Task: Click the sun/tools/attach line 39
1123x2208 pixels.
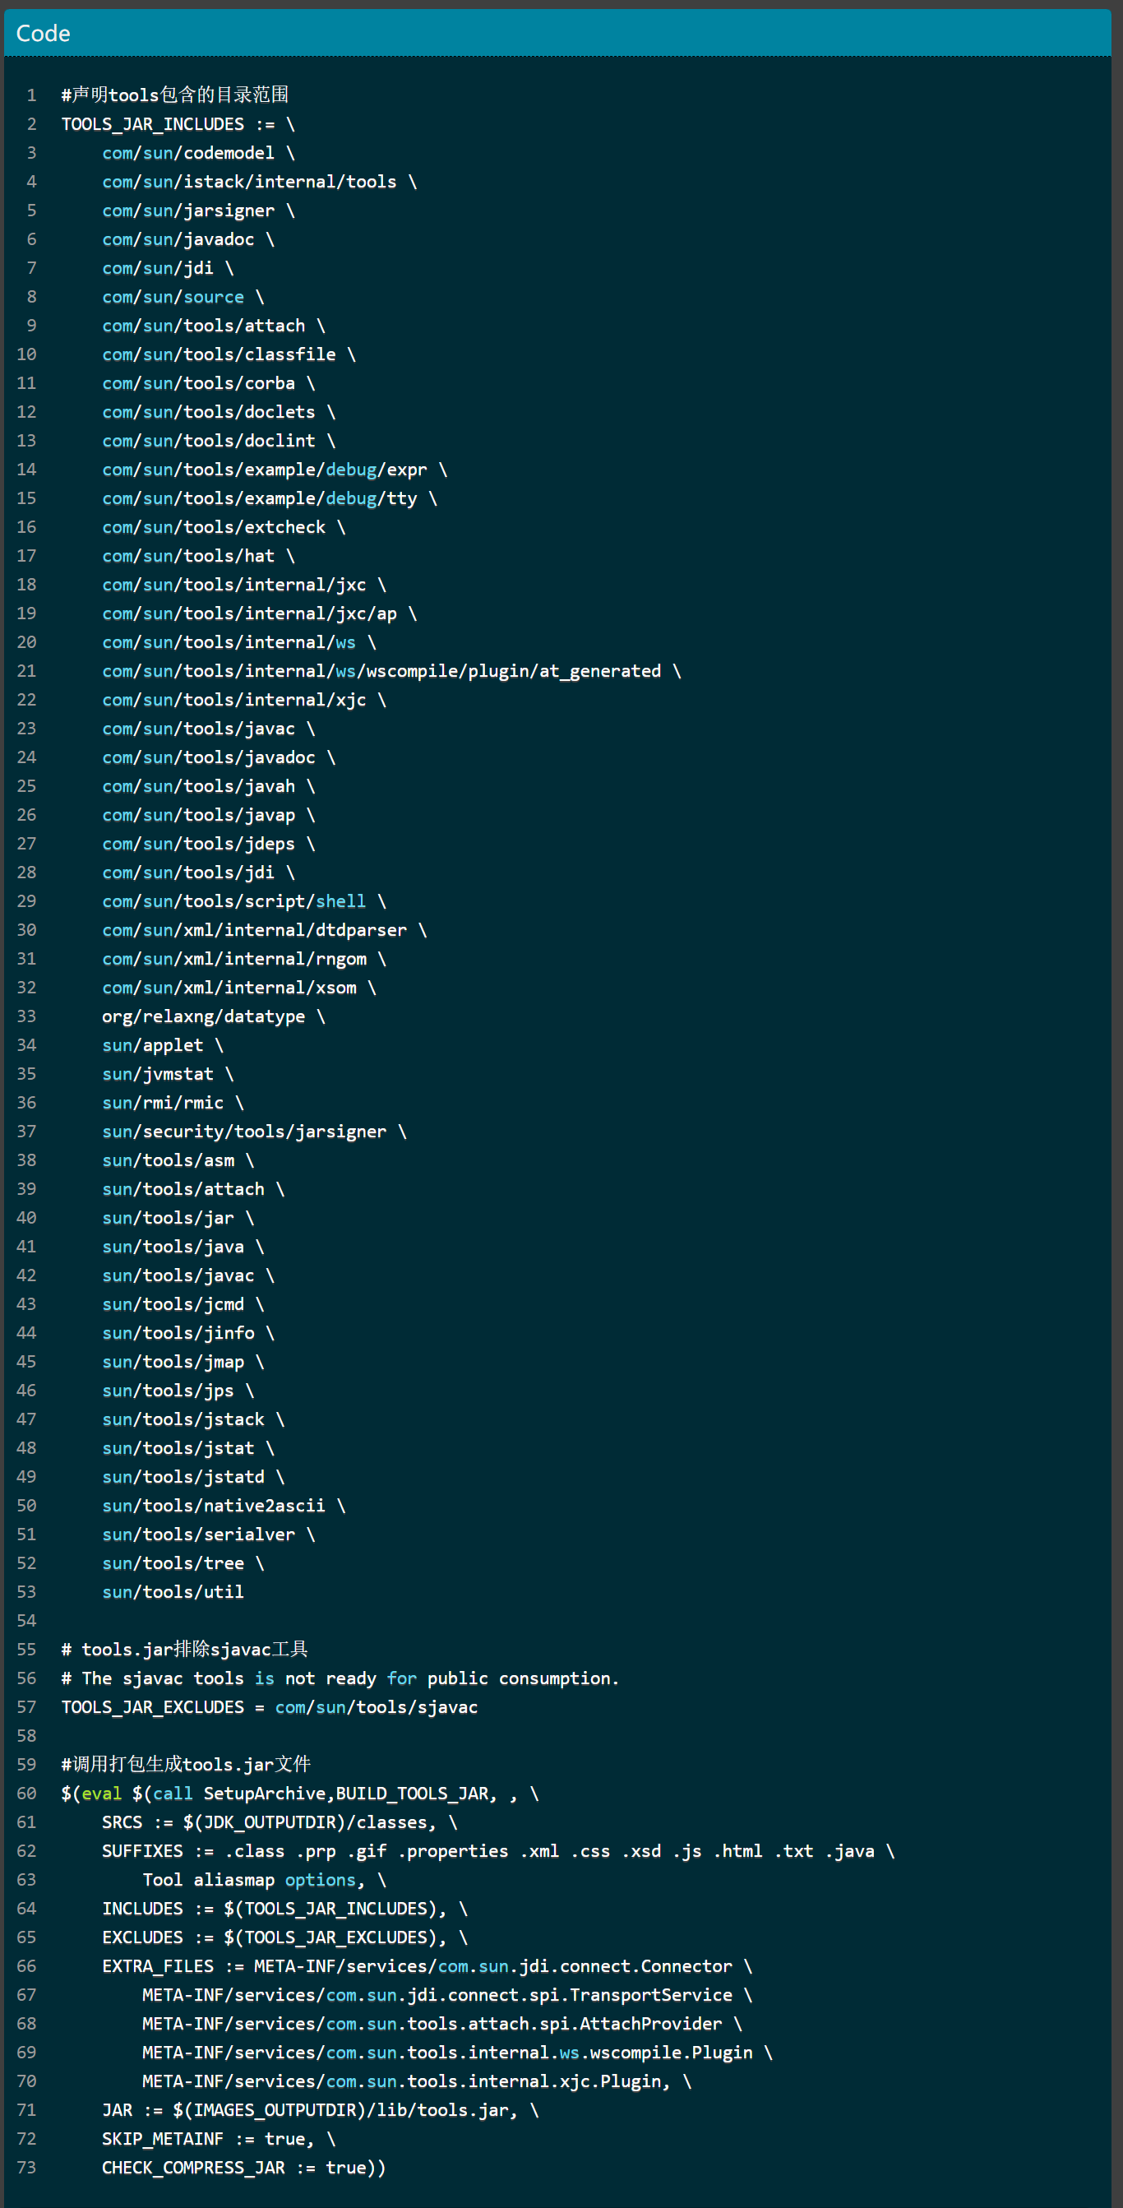Action: (193, 1190)
